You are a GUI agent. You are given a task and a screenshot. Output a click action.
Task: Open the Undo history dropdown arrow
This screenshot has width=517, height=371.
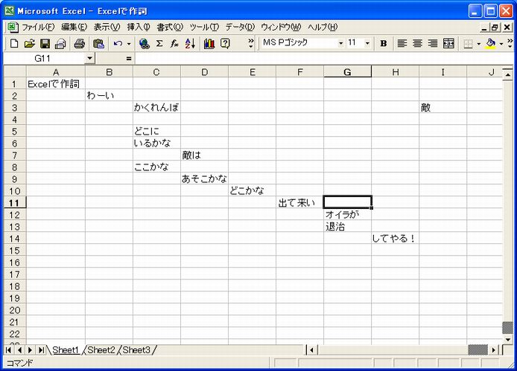tap(129, 43)
